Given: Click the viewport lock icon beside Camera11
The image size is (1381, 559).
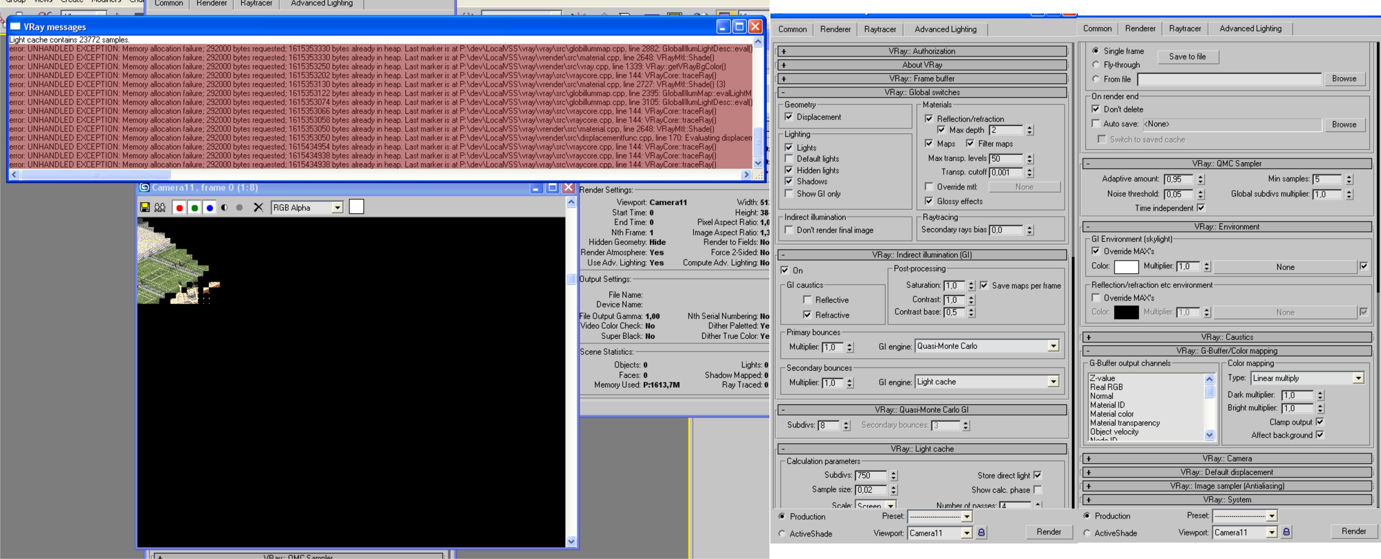Looking at the screenshot, I should pyautogui.click(x=981, y=532).
